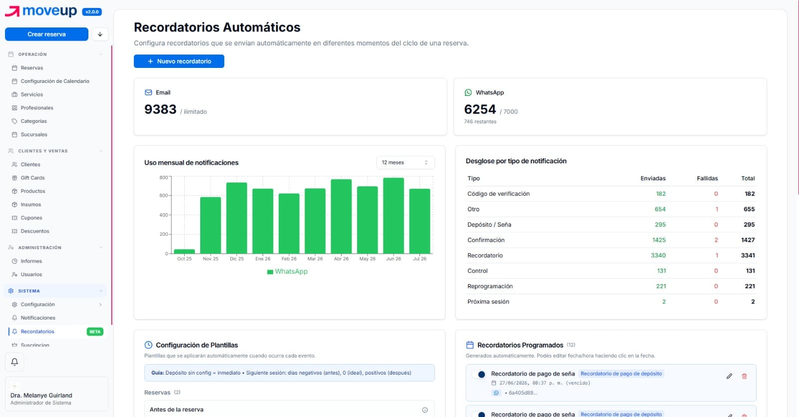Click the info icon beside Antes de la reserva

(x=425, y=410)
